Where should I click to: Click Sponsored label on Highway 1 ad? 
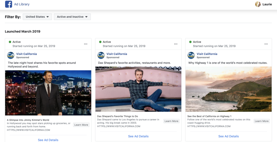203,57
